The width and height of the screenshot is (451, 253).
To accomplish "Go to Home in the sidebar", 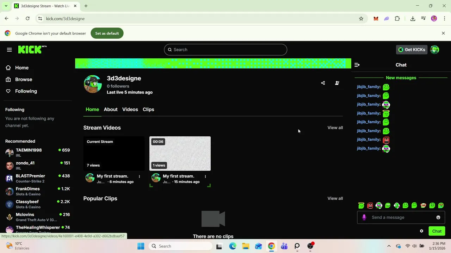I will pyautogui.click(x=21, y=68).
